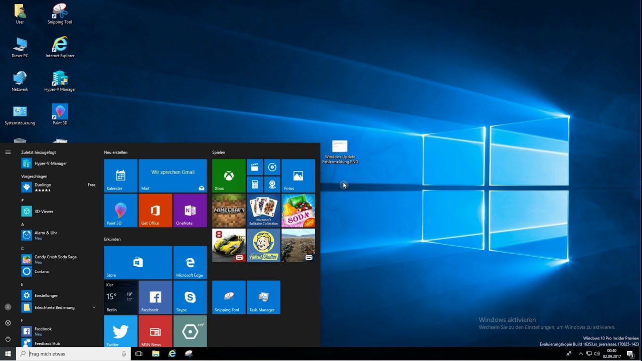Open the MSN News tile

click(155, 331)
